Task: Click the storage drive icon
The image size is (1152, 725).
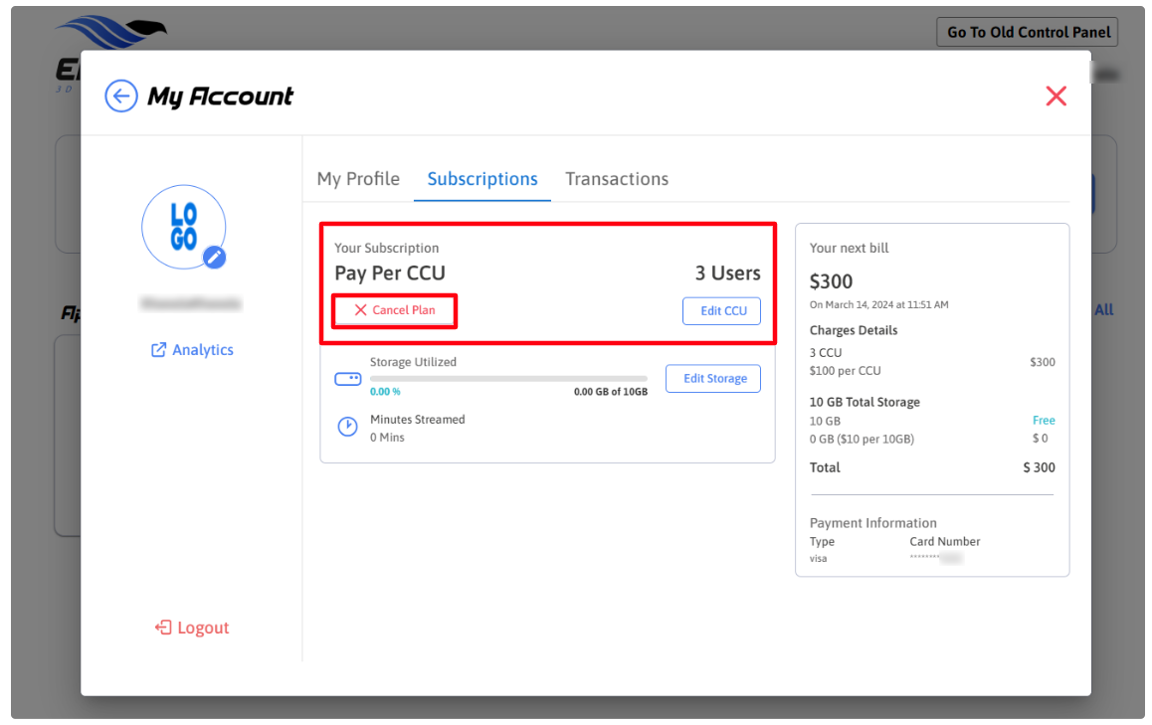Action: pyautogui.click(x=347, y=379)
